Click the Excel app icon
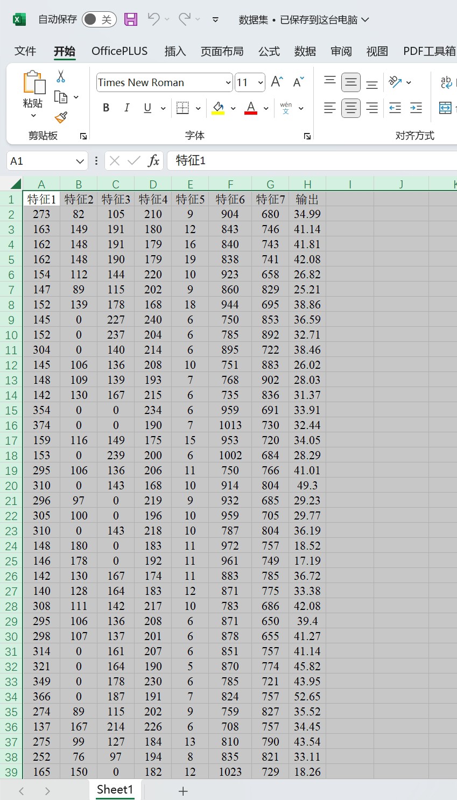 coord(19,20)
